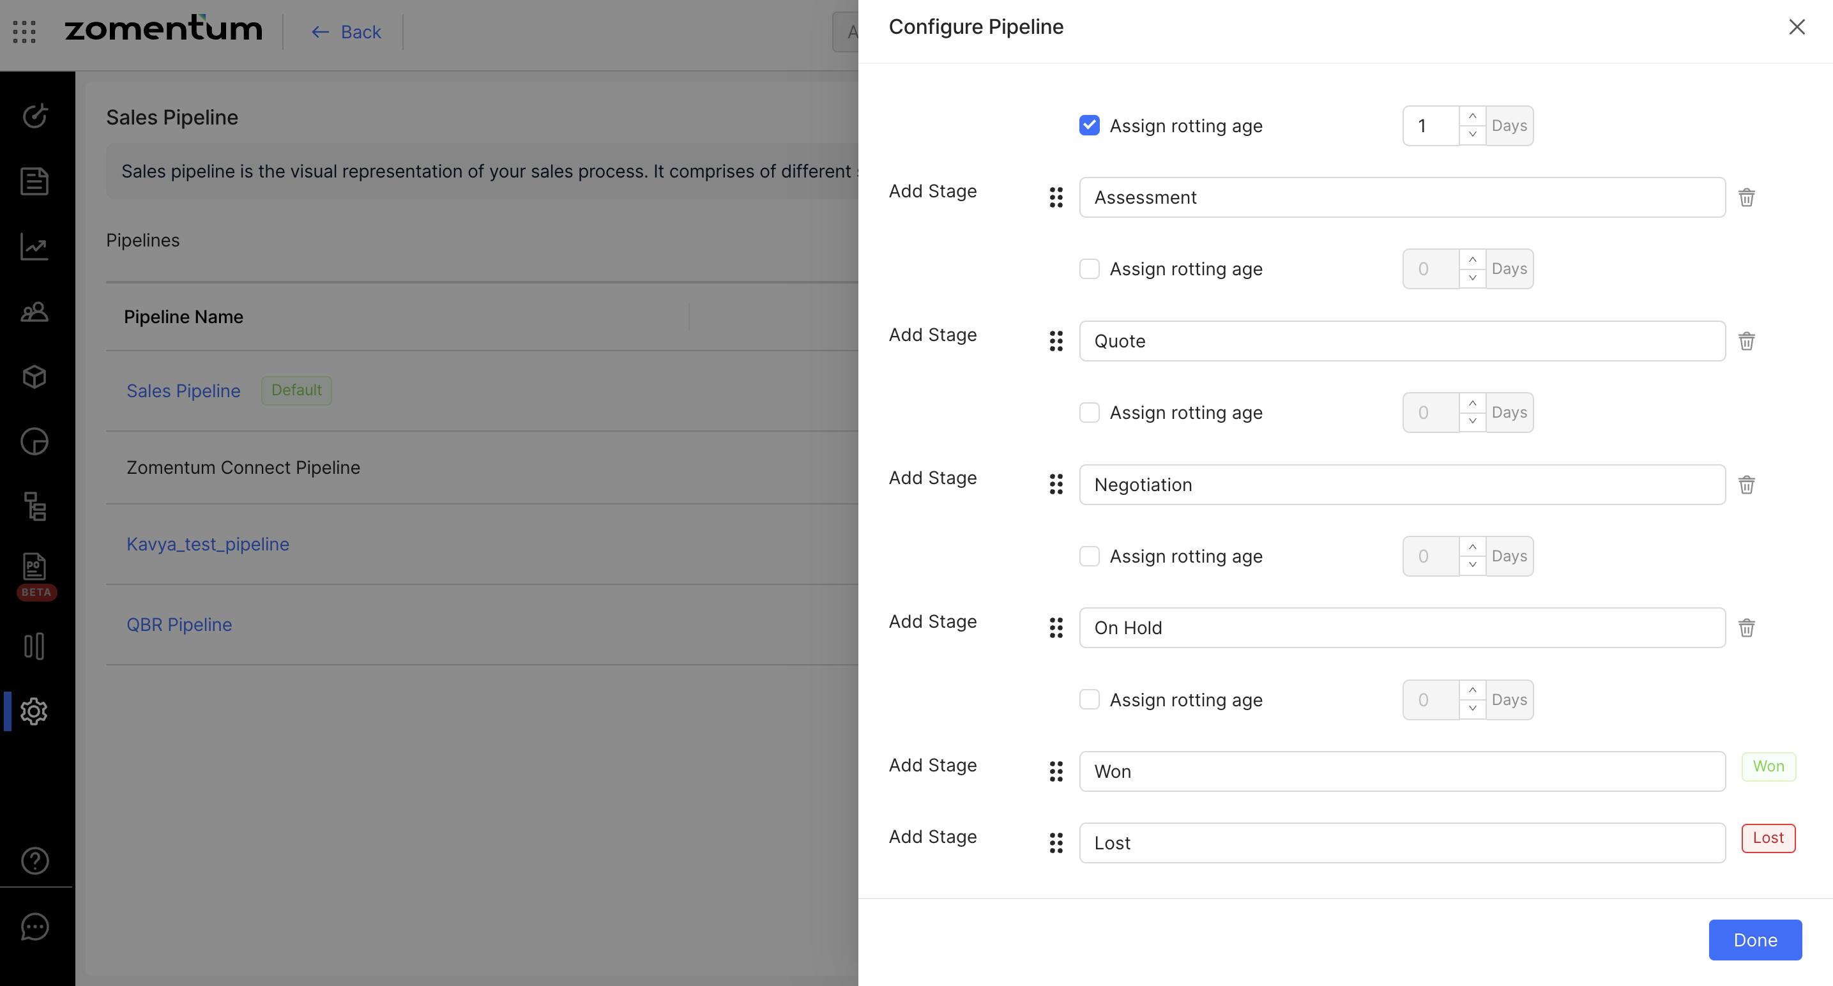Add Stage above the Won stage

(x=932, y=765)
